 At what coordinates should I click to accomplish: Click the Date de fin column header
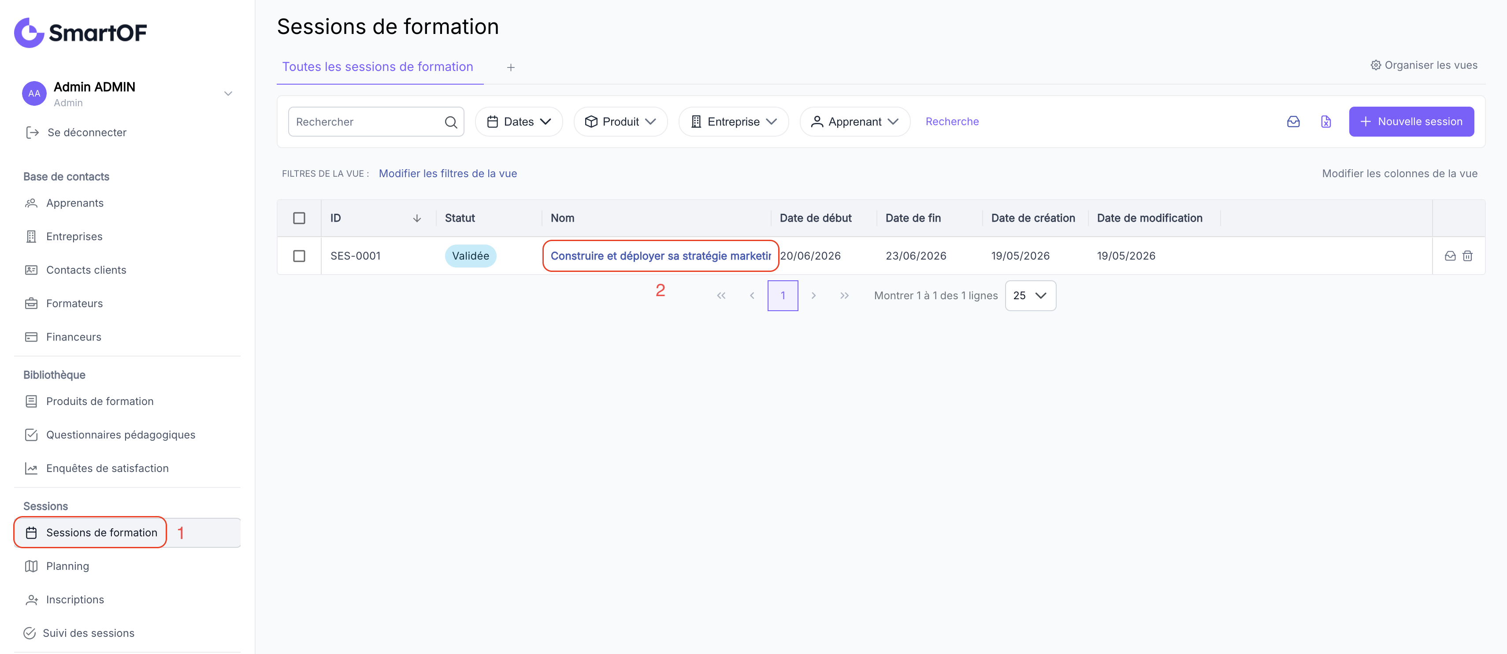pos(913,218)
